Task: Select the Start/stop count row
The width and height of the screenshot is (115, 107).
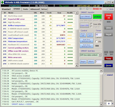Action: click(38, 16)
